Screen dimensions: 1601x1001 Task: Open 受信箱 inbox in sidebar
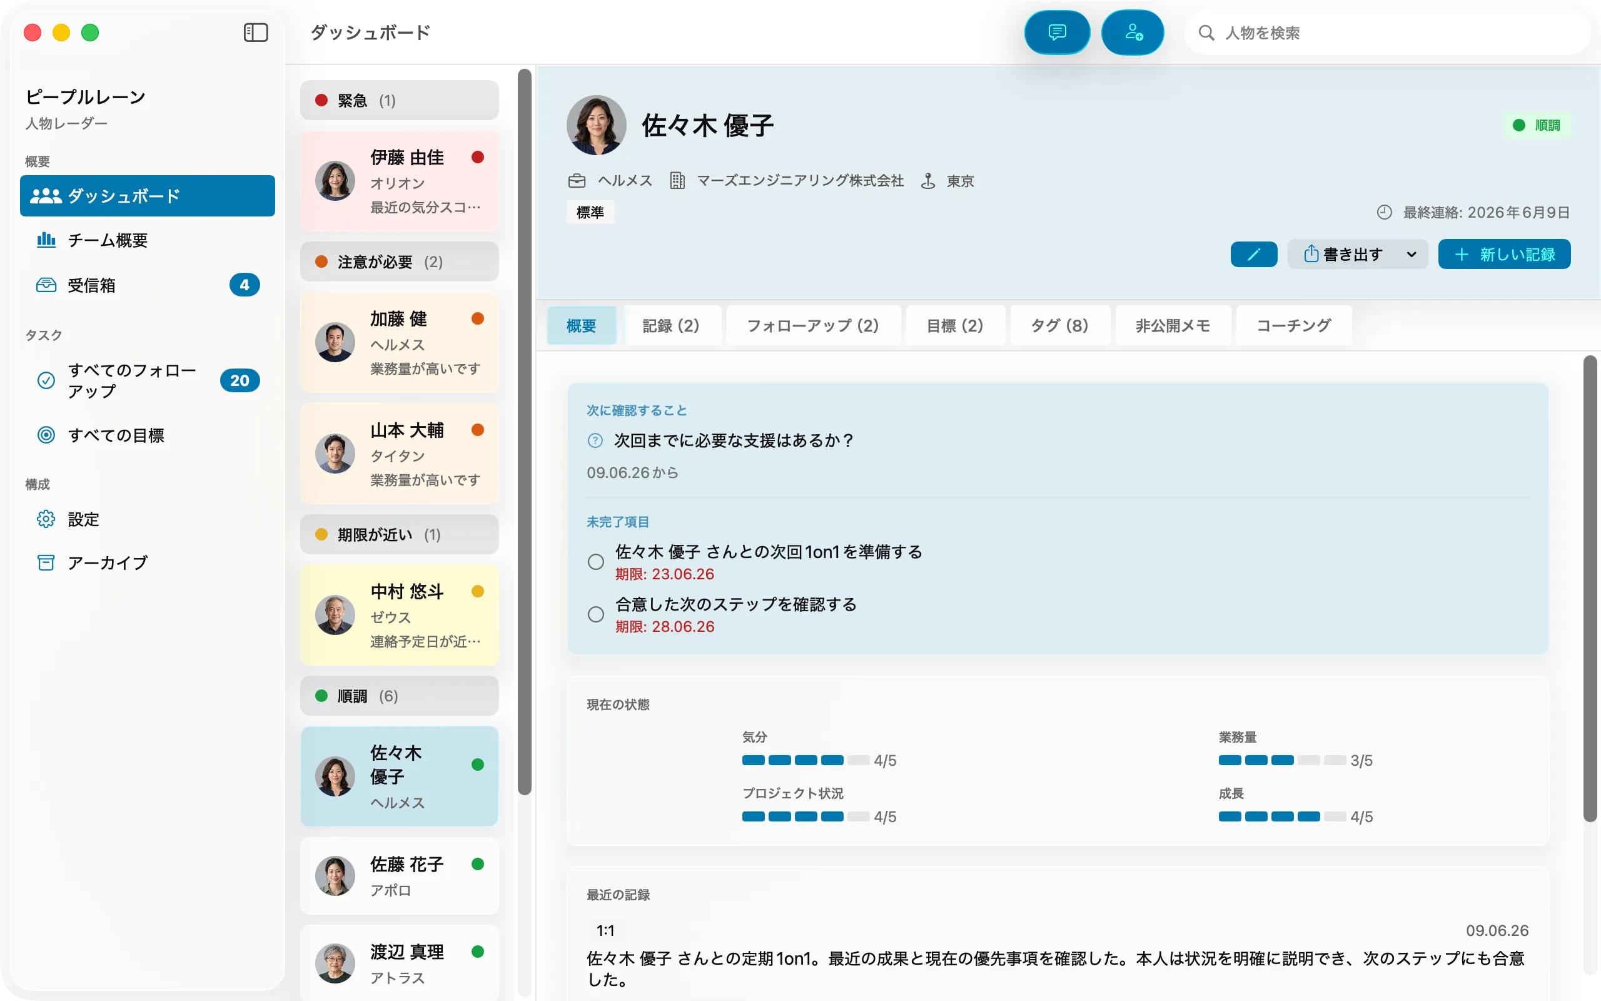tap(147, 285)
